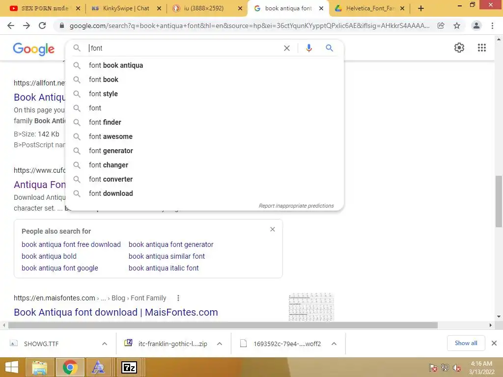
Task: Choose suggestion font style
Action: click(204, 94)
